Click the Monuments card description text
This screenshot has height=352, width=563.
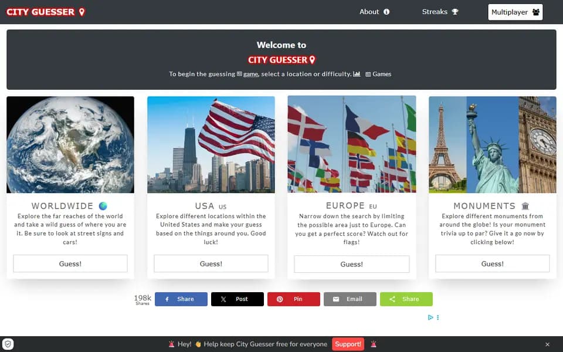(x=492, y=229)
